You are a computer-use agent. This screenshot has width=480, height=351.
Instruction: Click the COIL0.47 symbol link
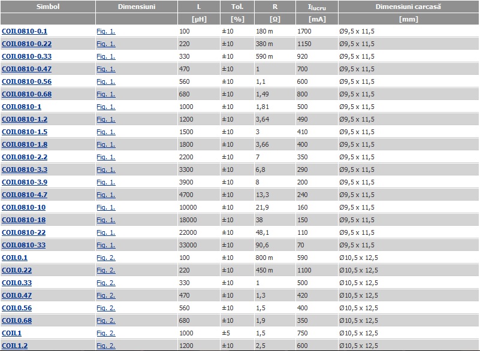coord(16,295)
